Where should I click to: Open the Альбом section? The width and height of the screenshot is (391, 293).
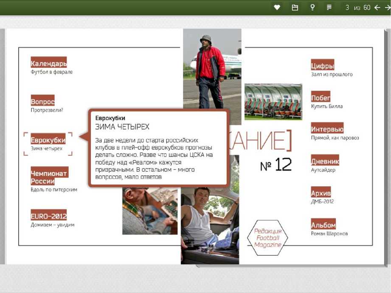click(x=323, y=224)
